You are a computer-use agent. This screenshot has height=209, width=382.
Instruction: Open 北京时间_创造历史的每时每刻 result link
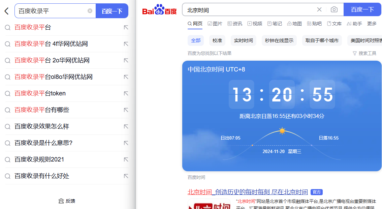click(x=248, y=192)
